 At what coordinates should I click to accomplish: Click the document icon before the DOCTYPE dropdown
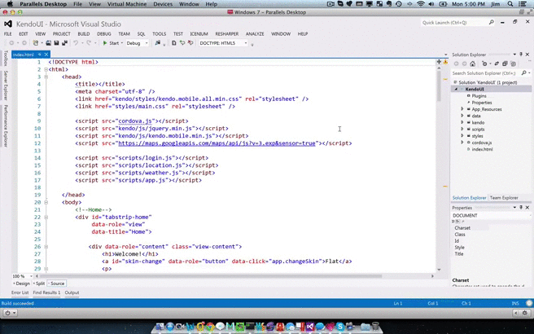pos(173,43)
